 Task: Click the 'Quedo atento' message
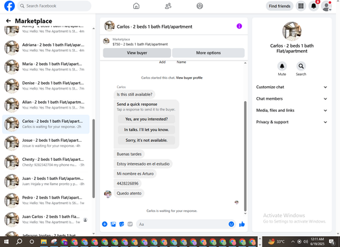(x=129, y=193)
